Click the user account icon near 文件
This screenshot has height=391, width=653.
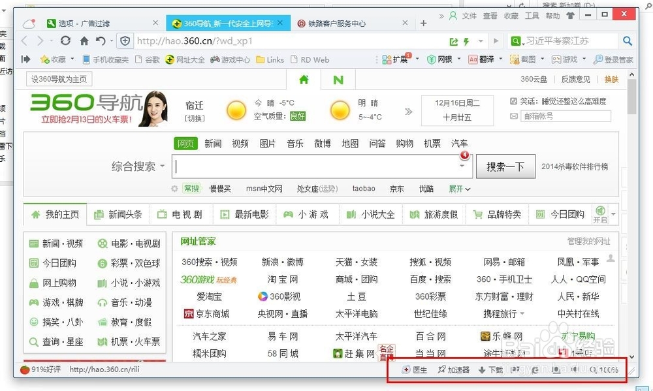coord(453,16)
